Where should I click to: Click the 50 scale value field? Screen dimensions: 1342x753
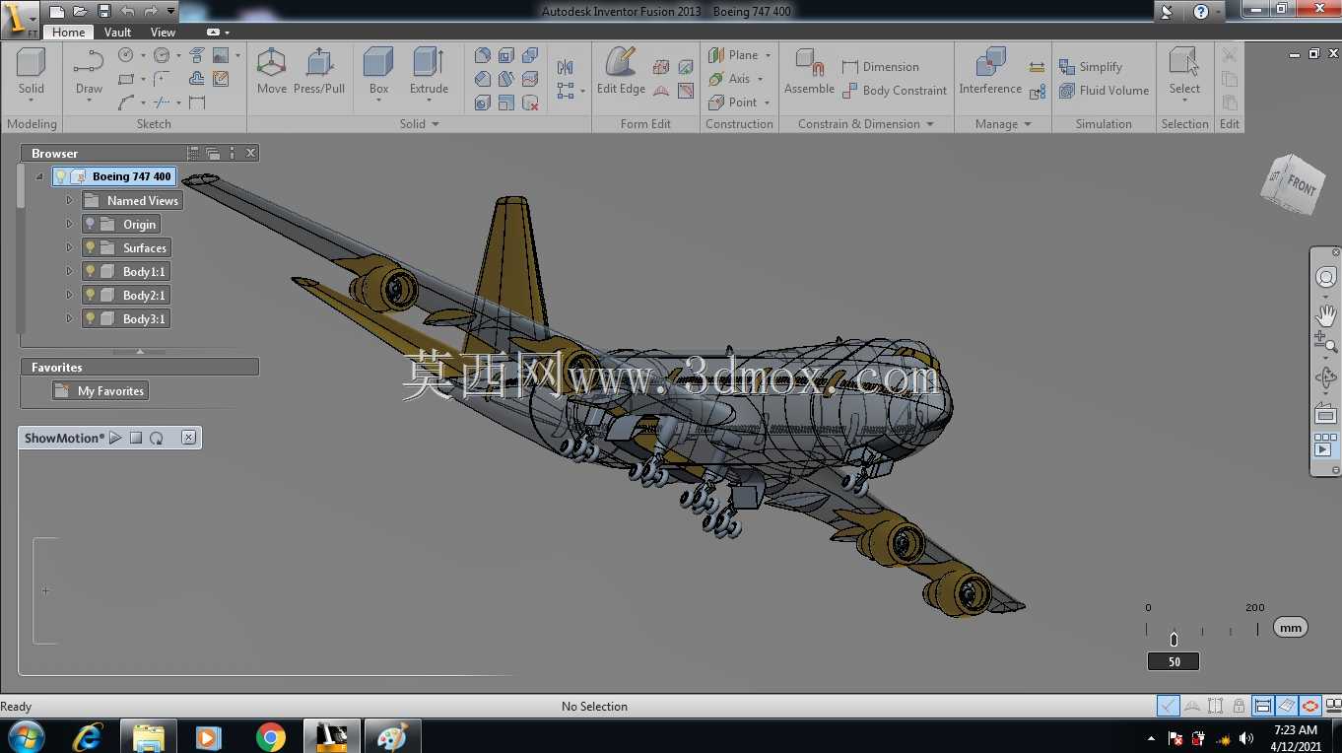(x=1174, y=661)
